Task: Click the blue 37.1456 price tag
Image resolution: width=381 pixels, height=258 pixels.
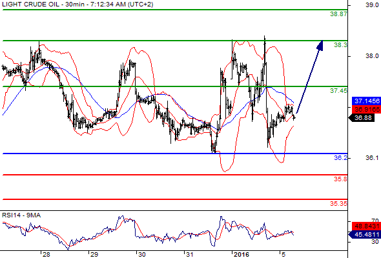Action: click(x=366, y=101)
